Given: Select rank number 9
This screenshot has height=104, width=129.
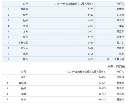Looking at the screenshot, I should [x=8, y=54].
